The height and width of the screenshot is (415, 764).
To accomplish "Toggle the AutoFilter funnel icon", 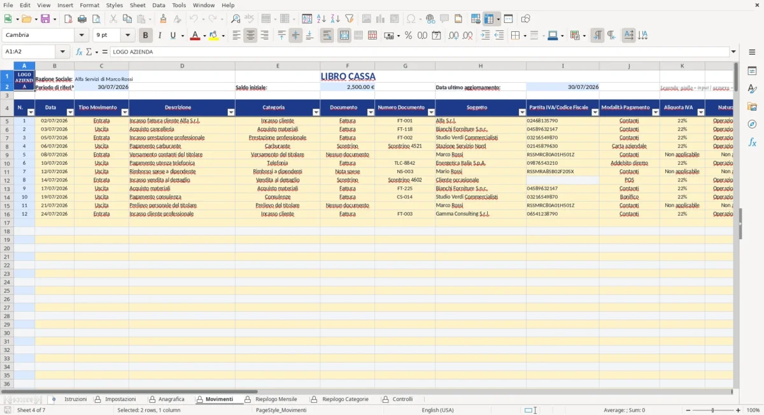I will tap(349, 19).
